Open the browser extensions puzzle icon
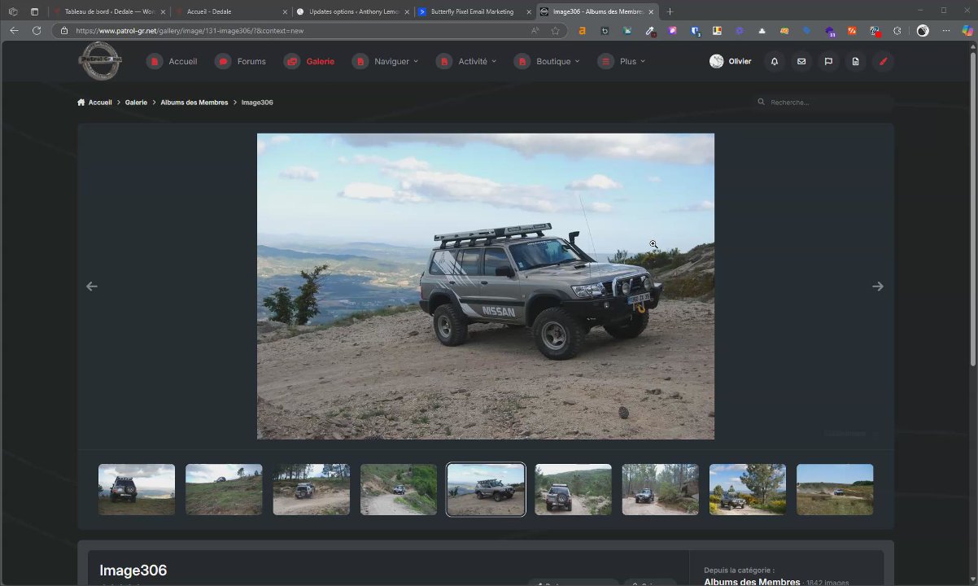 coord(897,30)
